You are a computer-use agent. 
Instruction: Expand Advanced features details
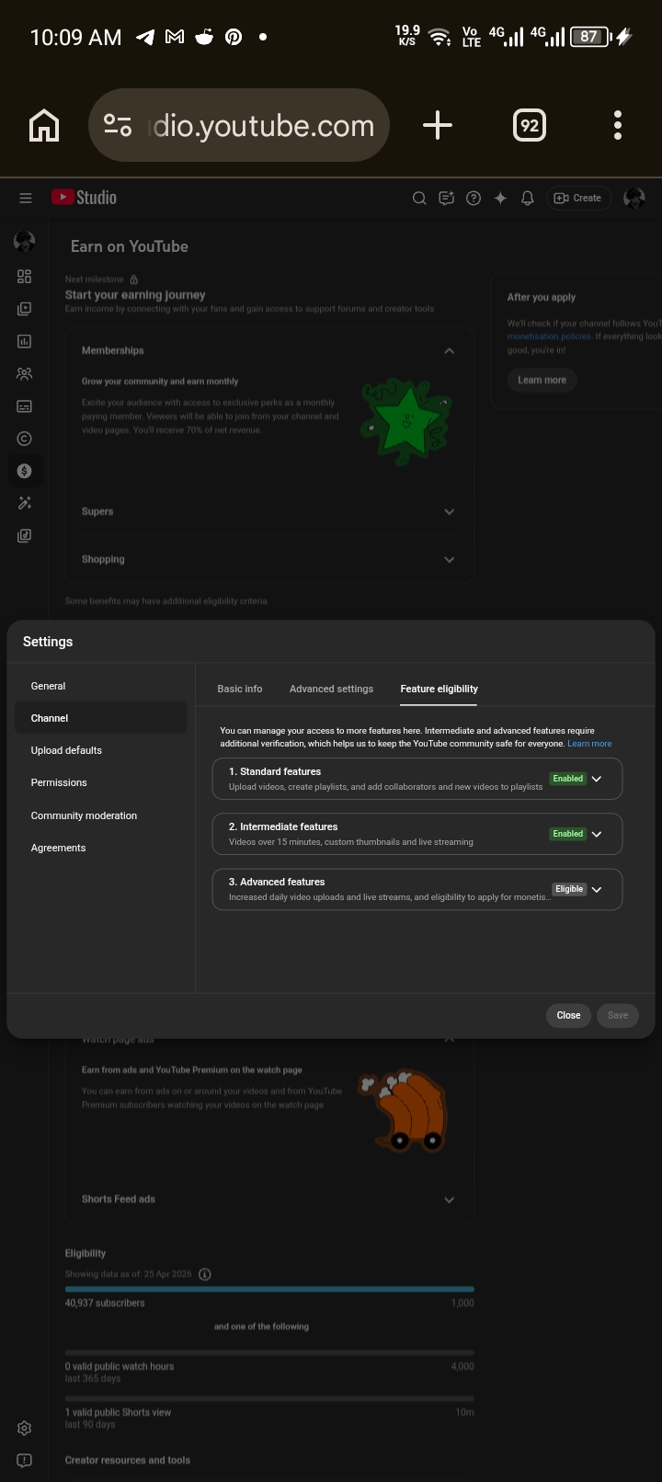(x=597, y=889)
